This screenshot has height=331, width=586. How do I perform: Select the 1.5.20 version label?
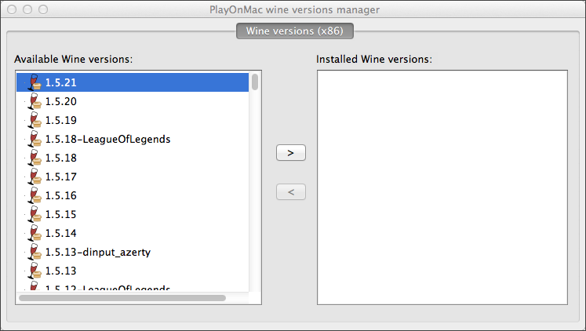click(61, 101)
